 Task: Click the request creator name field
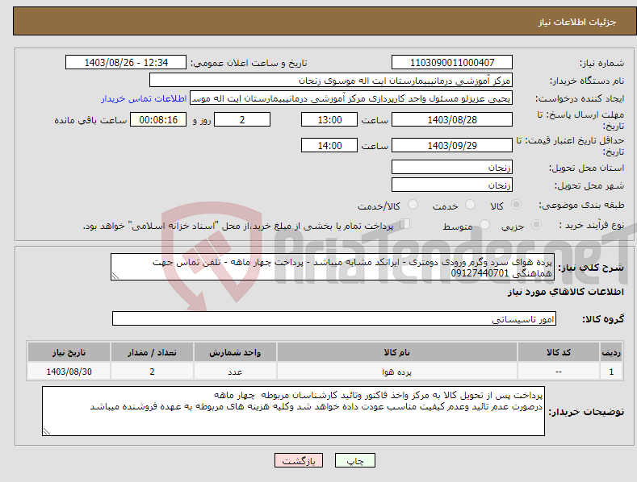click(351, 98)
